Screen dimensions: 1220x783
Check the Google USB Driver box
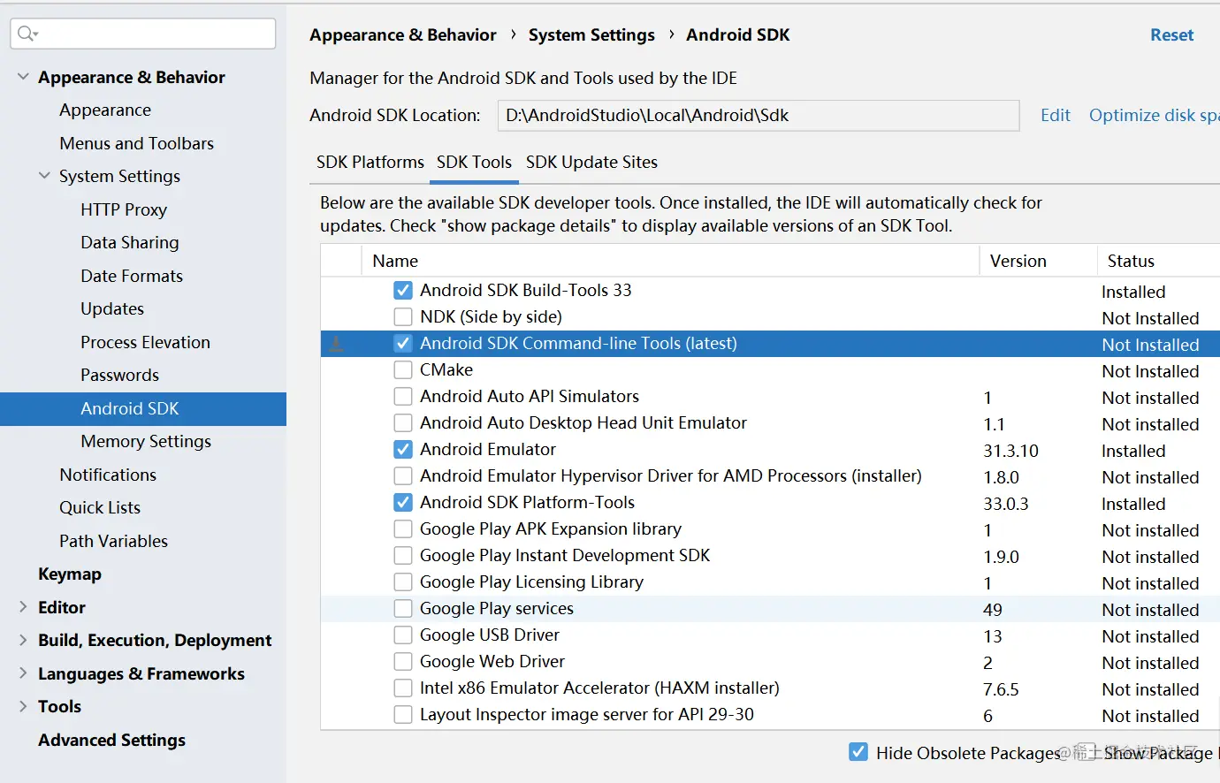point(403,635)
